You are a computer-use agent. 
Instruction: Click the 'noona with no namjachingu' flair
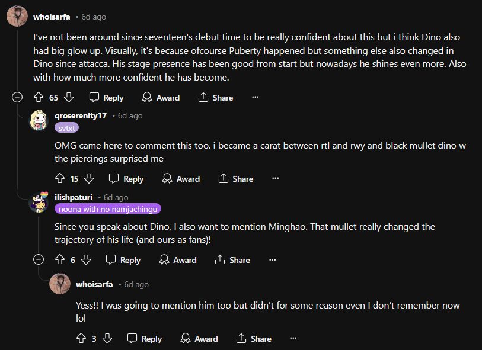pos(108,208)
